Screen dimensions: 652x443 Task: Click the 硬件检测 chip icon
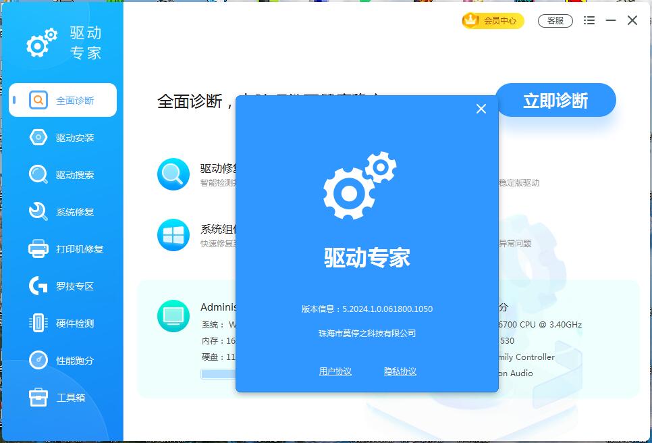click(38, 323)
